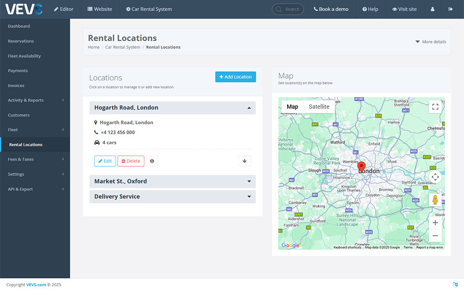
Task: Switch map to Satellite view
Action: pos(319,107)
